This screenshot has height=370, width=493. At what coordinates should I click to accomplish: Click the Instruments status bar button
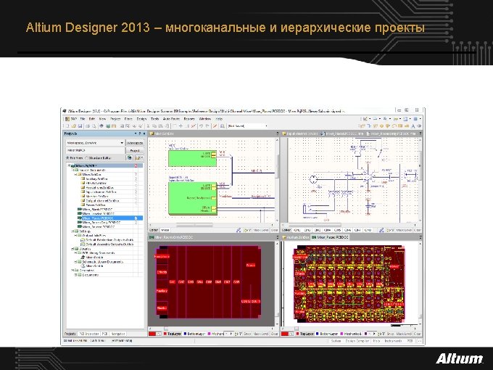[x=394, y=341]
